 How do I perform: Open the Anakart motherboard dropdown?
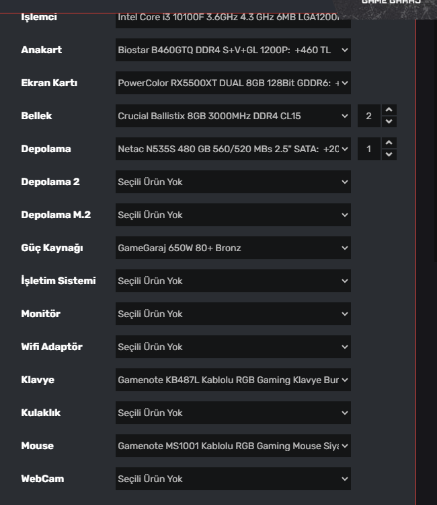click(x=233, y=50)
